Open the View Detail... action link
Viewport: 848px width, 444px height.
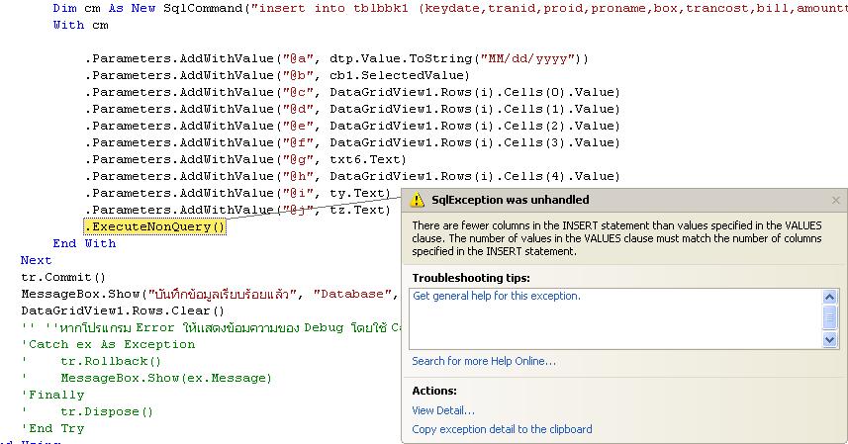pyautogui.click(x=443, y=410)
